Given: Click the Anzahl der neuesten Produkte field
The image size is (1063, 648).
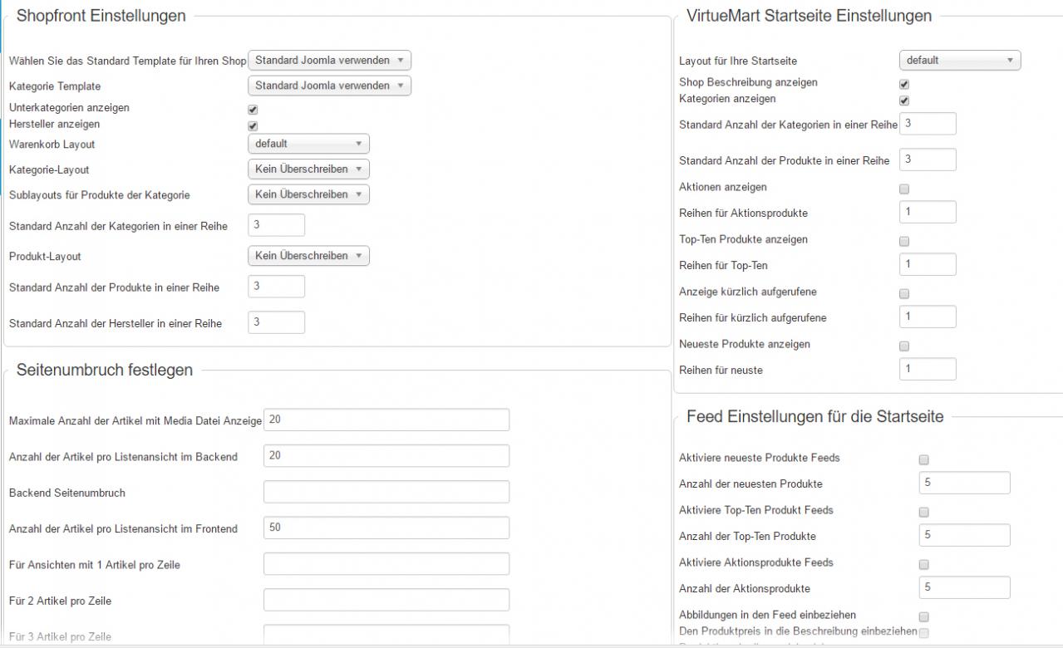Looking at the screenshot, I should pos(964,483).
